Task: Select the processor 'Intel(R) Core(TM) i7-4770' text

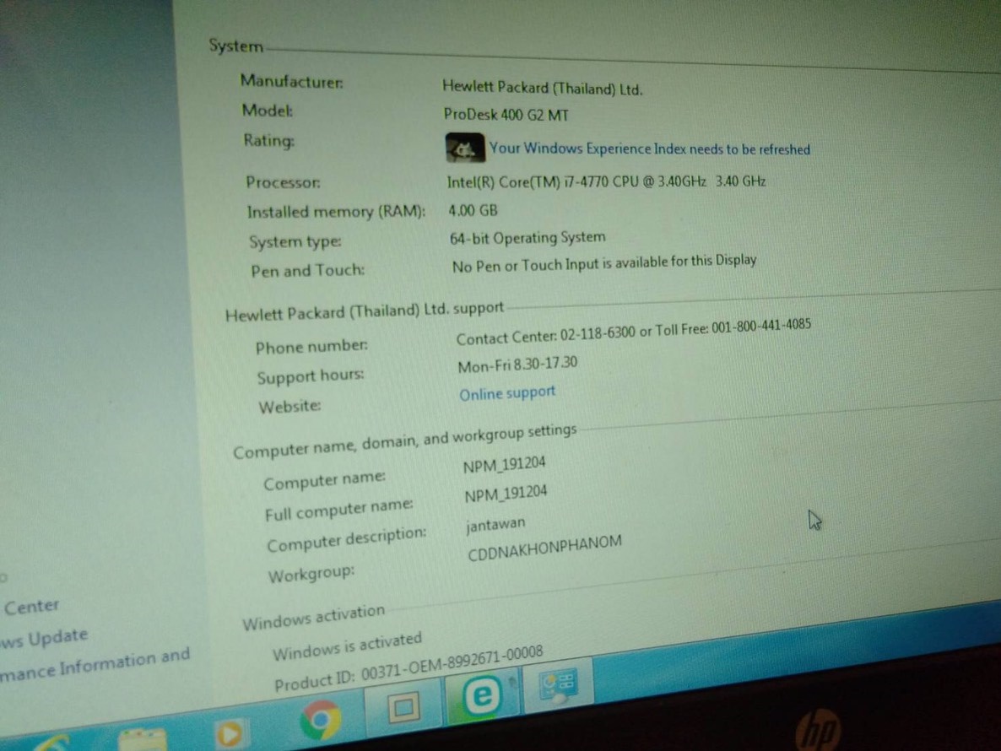Action: click(x=528, y=182)
